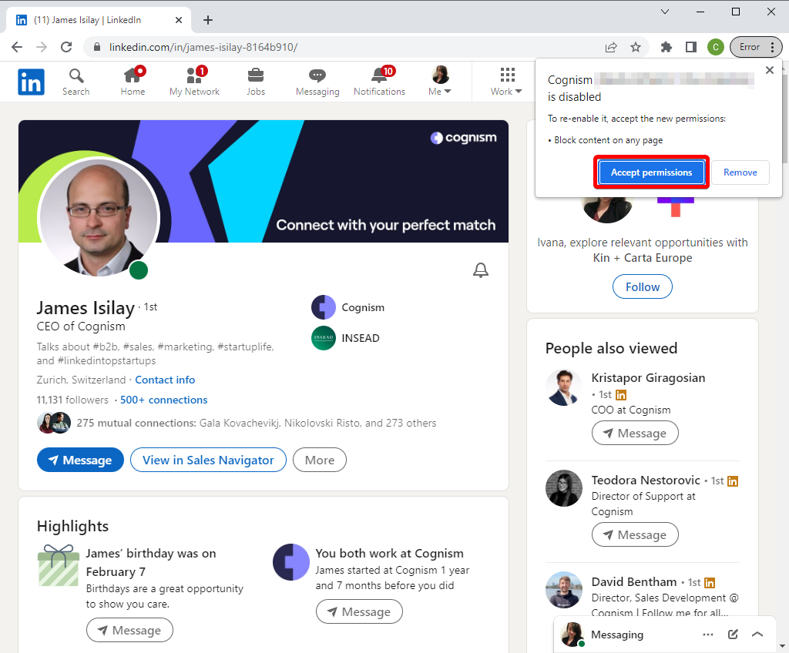789x653 pixels.
Task: Click the address bar URL
Action: (203, 47)
